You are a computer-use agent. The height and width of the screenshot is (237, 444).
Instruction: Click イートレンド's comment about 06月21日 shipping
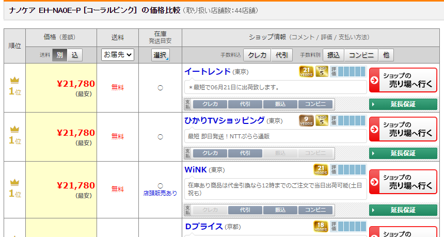tap(233, 87)
